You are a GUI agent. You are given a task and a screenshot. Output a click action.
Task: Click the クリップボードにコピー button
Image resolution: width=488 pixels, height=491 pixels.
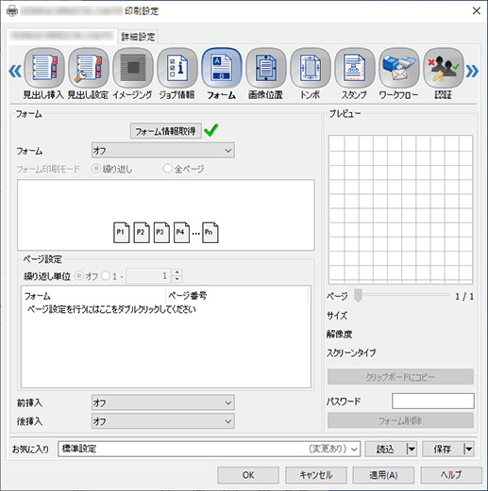click(400, 377)
